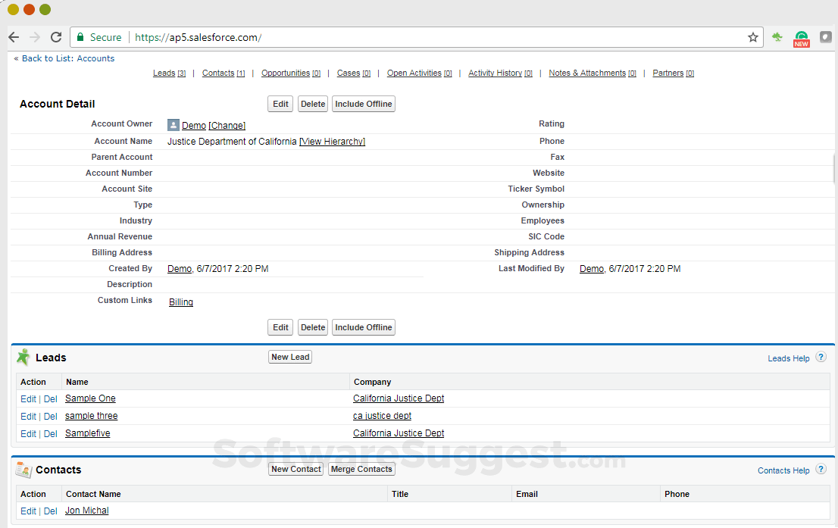Open Contacts Help question mark icon
Viewport: 838px width, 528px height.
(x=821, y=470)
